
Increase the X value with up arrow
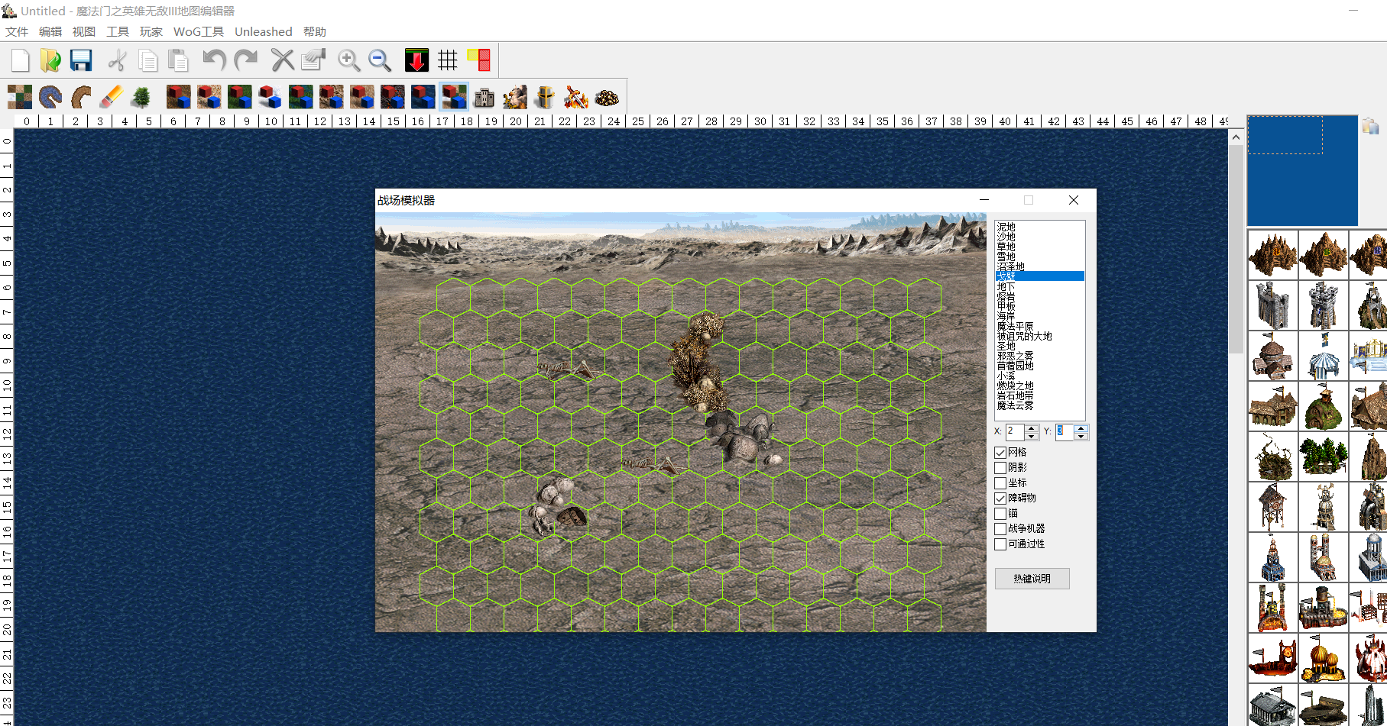pyautogui.click(x=1032, y=428)
